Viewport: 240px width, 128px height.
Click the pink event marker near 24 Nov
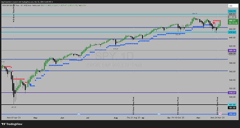221,114
